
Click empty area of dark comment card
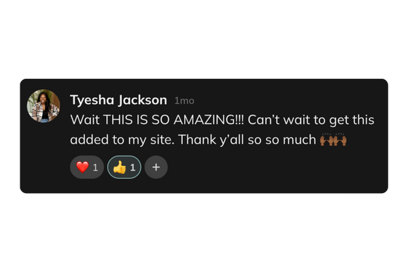point(273,169)
